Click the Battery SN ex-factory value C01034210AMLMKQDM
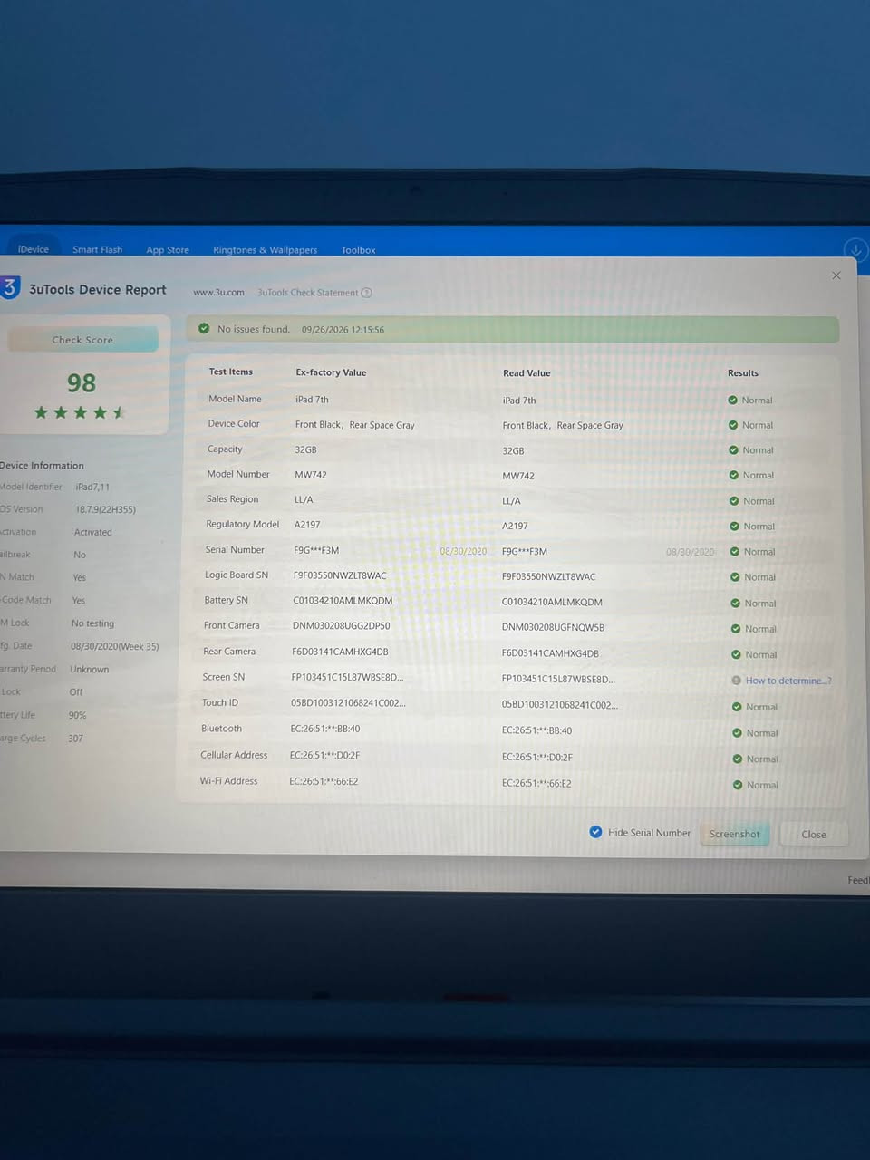This screenshot has width=870, height=1160. [343, 601]
